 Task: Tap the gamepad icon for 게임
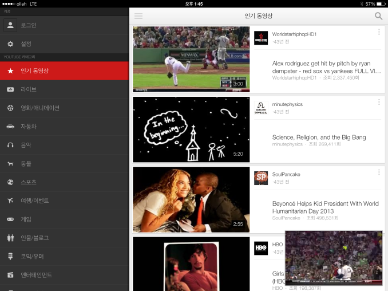coord(10,219)
